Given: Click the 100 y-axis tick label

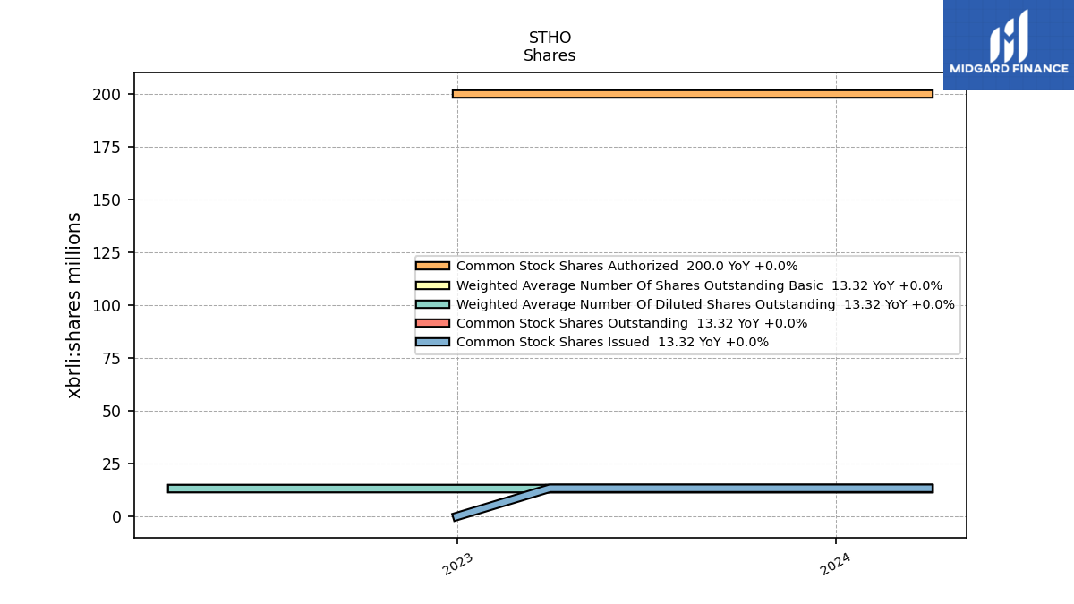Looking at the screenshot, I should (x=107, y=305).
